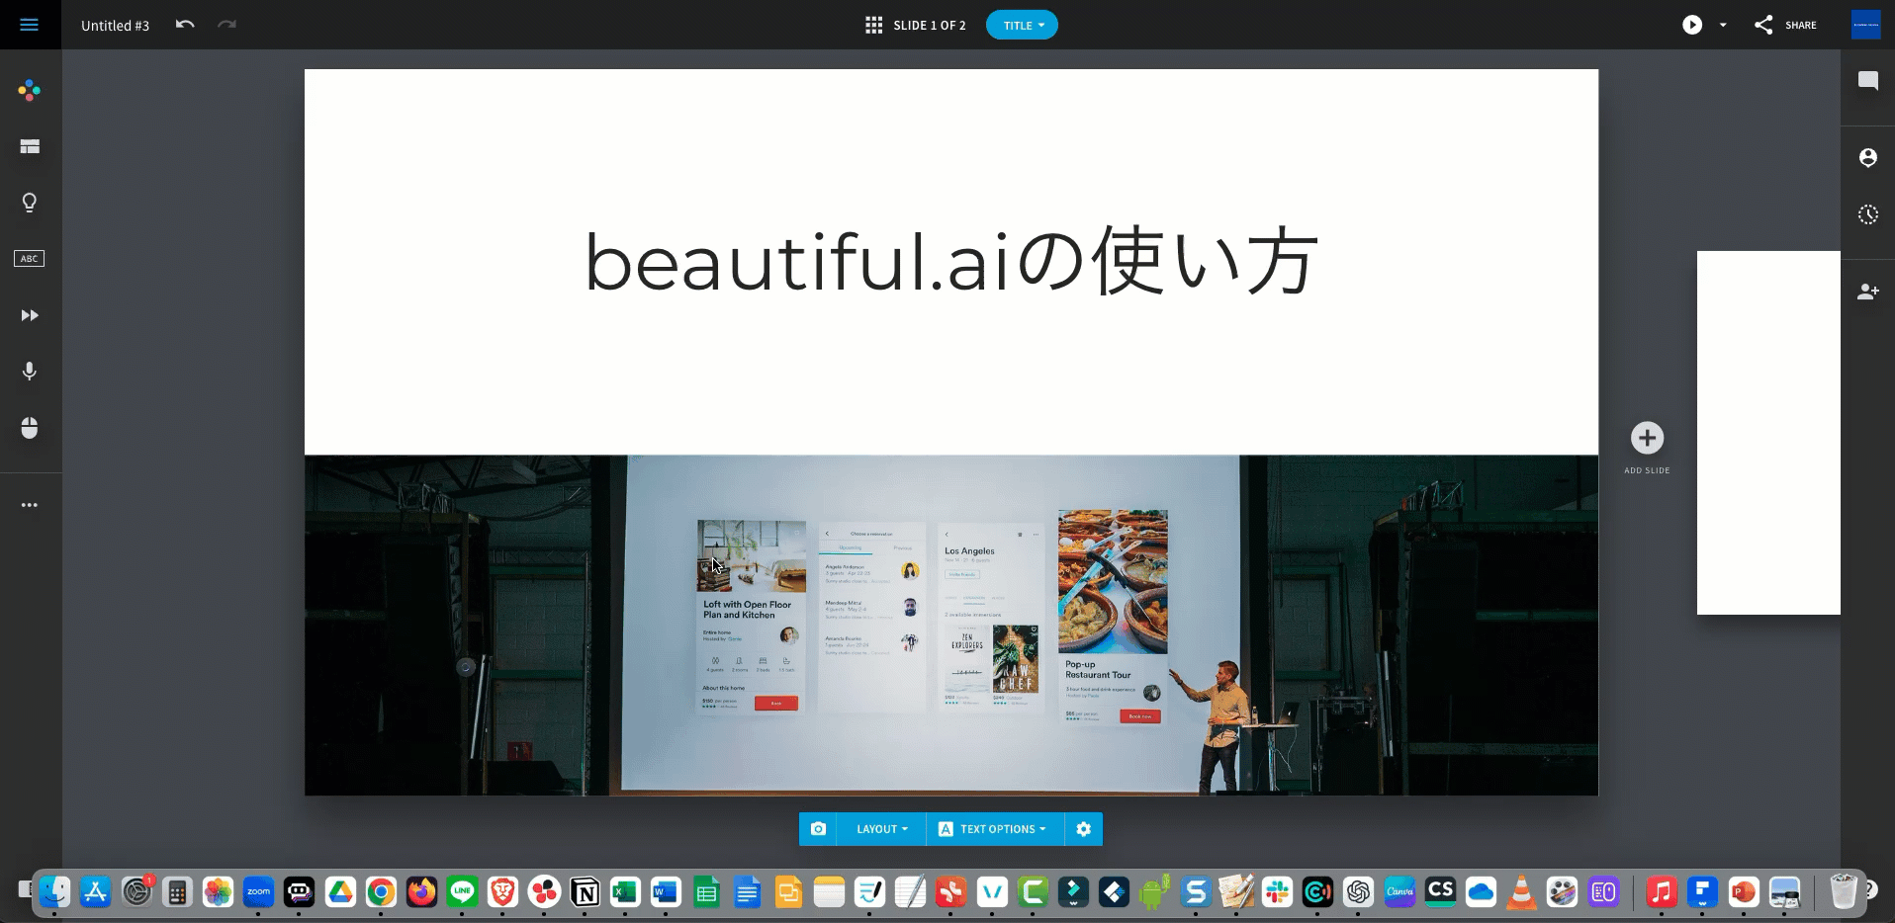
Task: Open Music app in the dock
Action: [x=1662, y=892]
